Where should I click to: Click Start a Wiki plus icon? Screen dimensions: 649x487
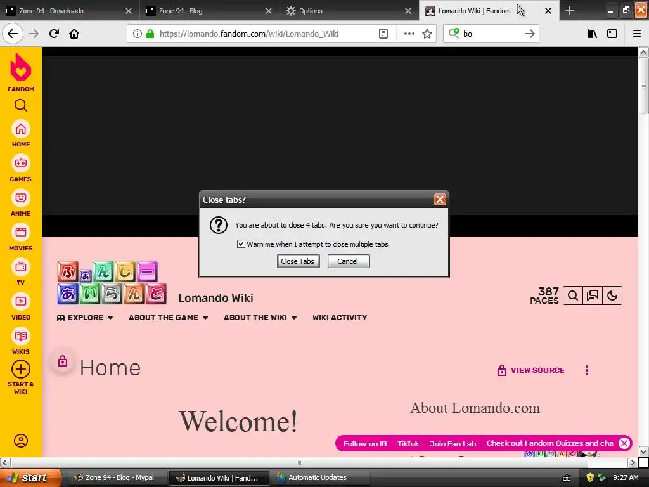(x=21, y=369)
